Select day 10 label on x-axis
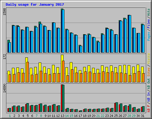The height and width of the screenshot is (119, 152). (49, 116)
